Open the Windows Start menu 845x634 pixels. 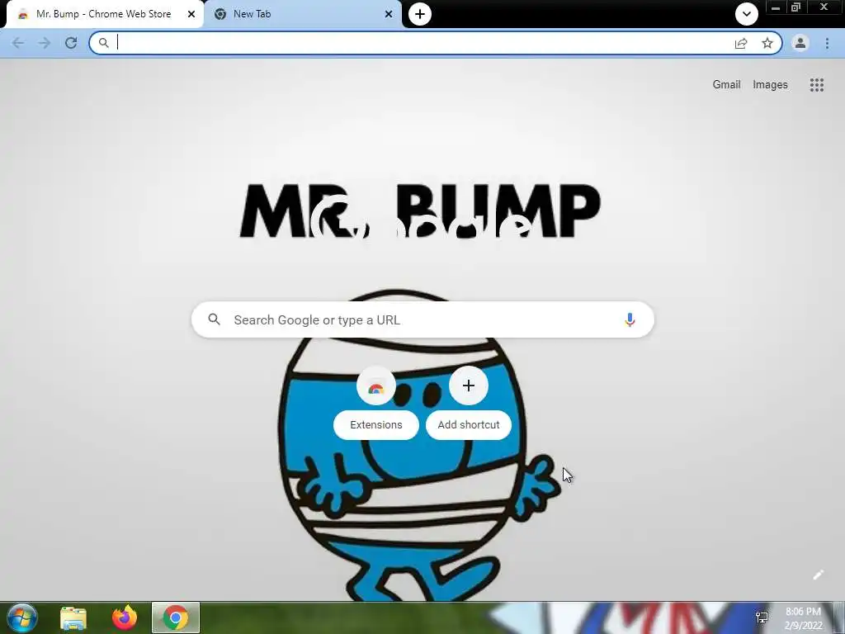point(22,617)
